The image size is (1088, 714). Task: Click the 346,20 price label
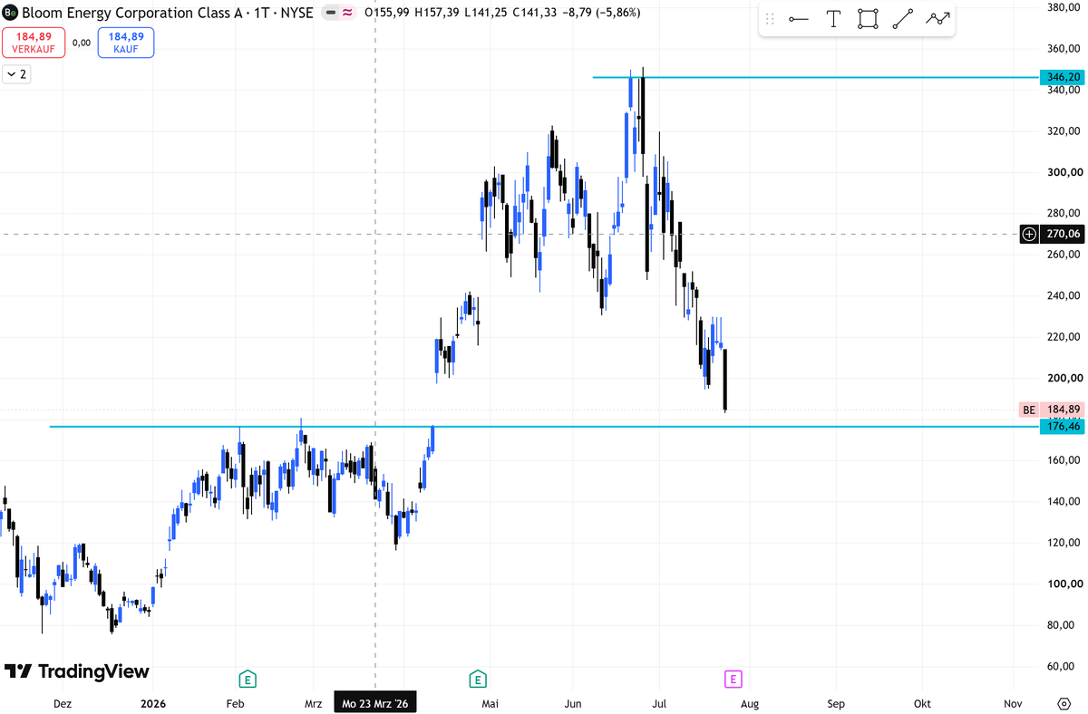pyautogui.click(x=1063, y=78)
